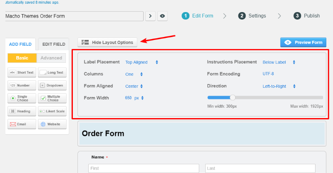Image resolution: width=333 pixels, height=173 pixels.
Task: Add a Number field
Action: (x=22, y=85)
